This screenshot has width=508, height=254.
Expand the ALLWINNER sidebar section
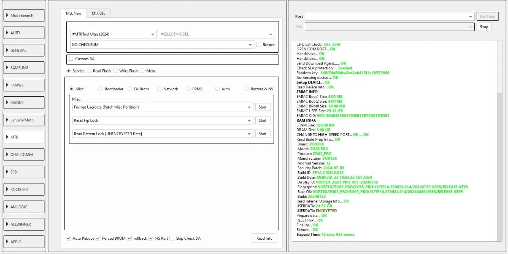pos(24,224)
